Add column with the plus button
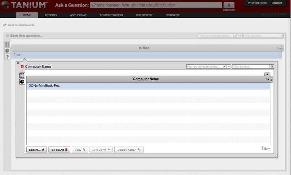The width and height of the screenshot is (291, 175). pyautogui.click(x=267, y=74)
